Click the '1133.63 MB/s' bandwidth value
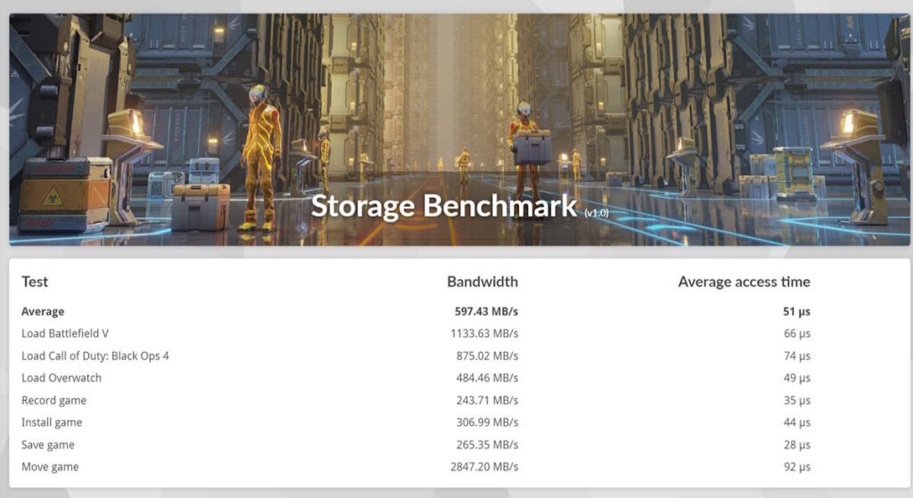The image size is (913, 498). [x=484, y=333]
